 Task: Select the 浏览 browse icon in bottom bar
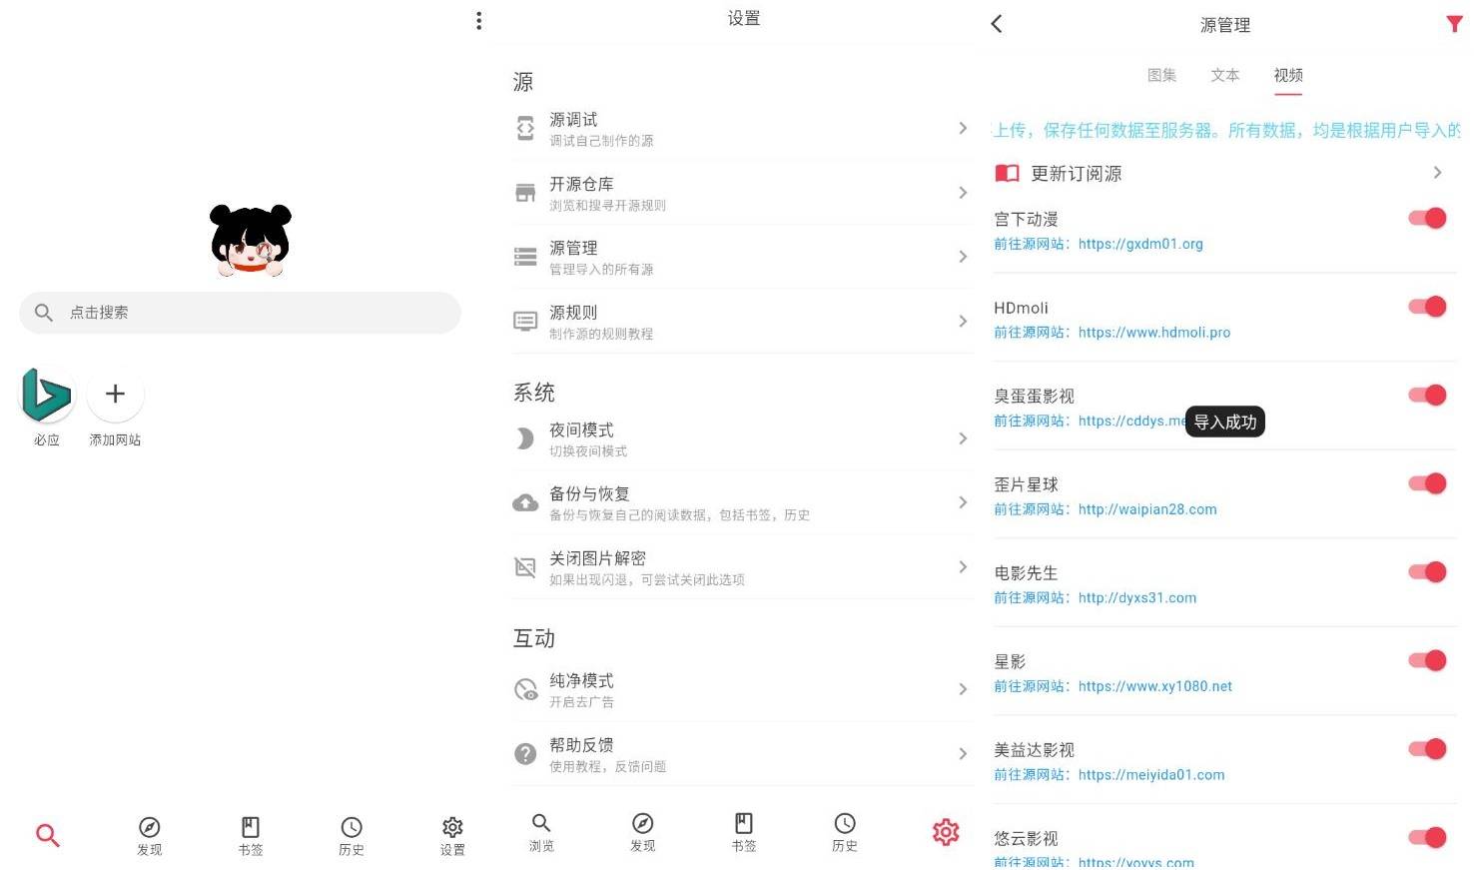click(541, 832)
